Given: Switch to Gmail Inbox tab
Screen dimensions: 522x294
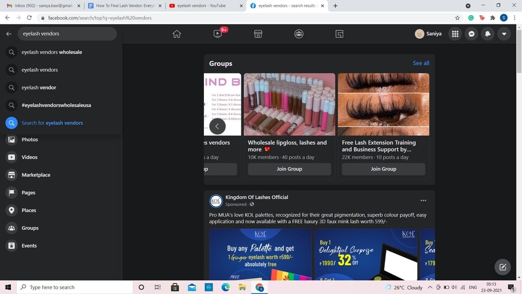Looking at the screenshot, I should (43, 5).
